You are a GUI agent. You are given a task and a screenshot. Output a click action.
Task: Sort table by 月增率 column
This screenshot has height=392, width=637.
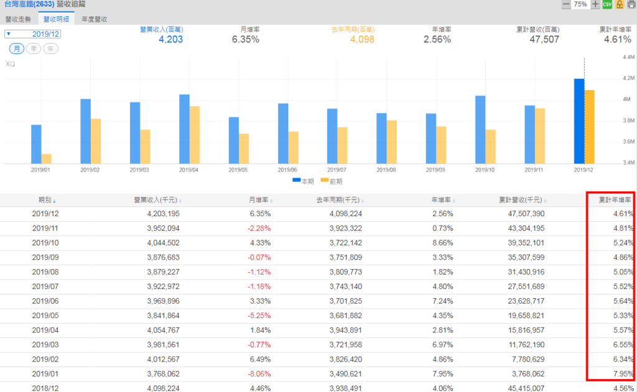pyautogui.click(x=261, y=200)
